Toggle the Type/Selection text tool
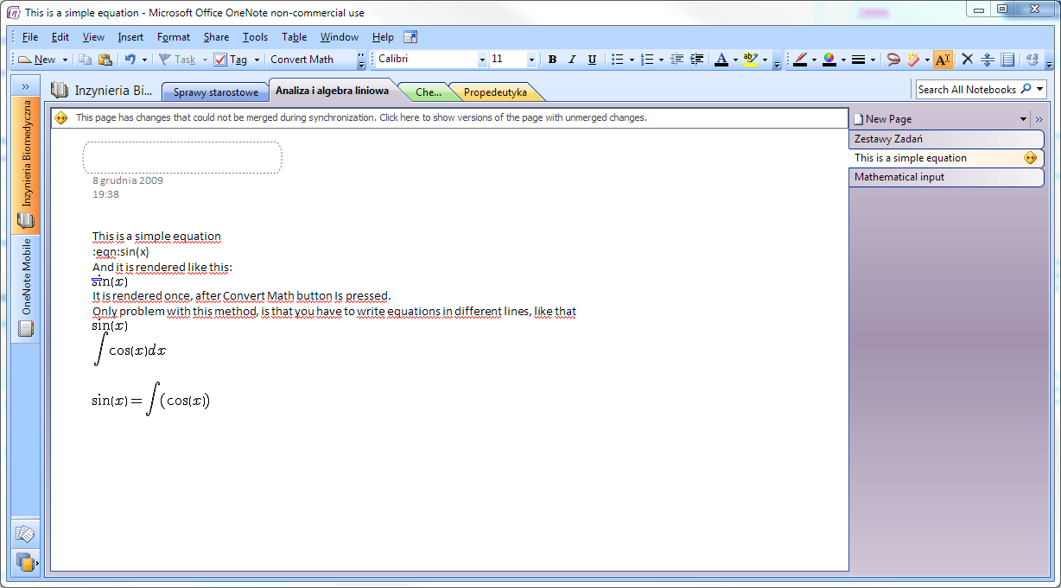 point(942,60)
